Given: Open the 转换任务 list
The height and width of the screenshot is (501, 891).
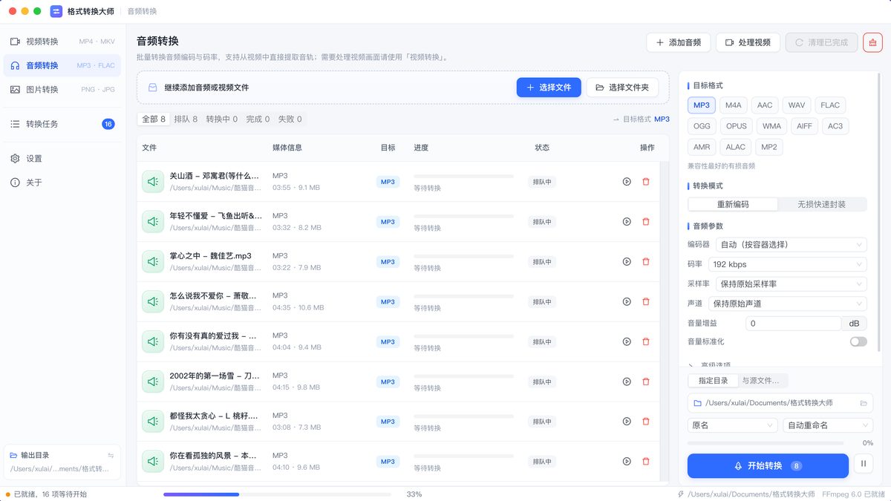Looking at the screenshot, I should pyautogui.click(x=62, y=124).
